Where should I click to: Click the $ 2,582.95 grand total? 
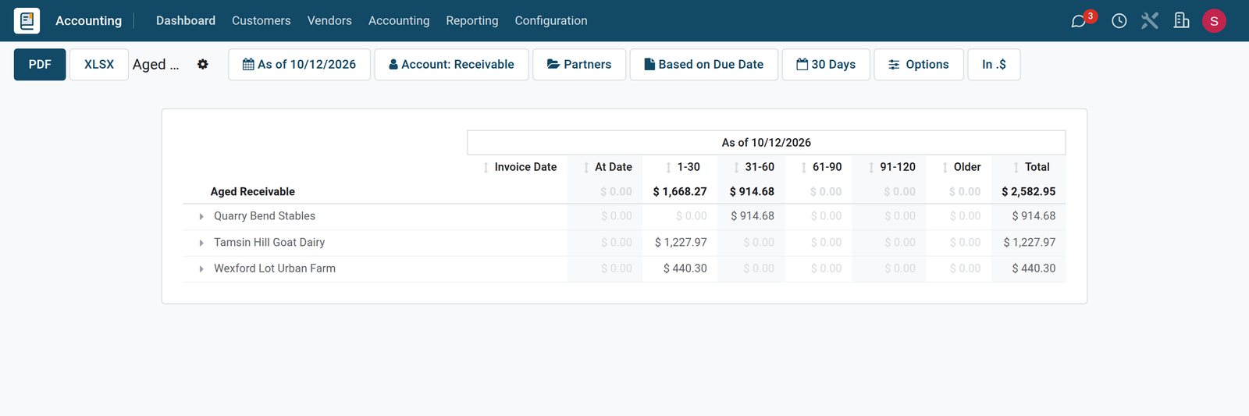pyautogui.click(x=1028, y=191)
